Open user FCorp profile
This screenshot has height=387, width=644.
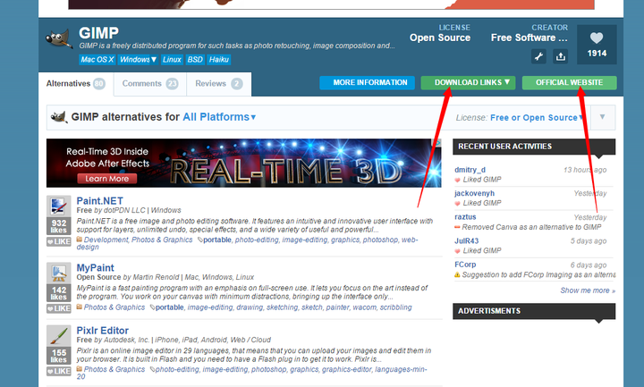click(465, 265)
